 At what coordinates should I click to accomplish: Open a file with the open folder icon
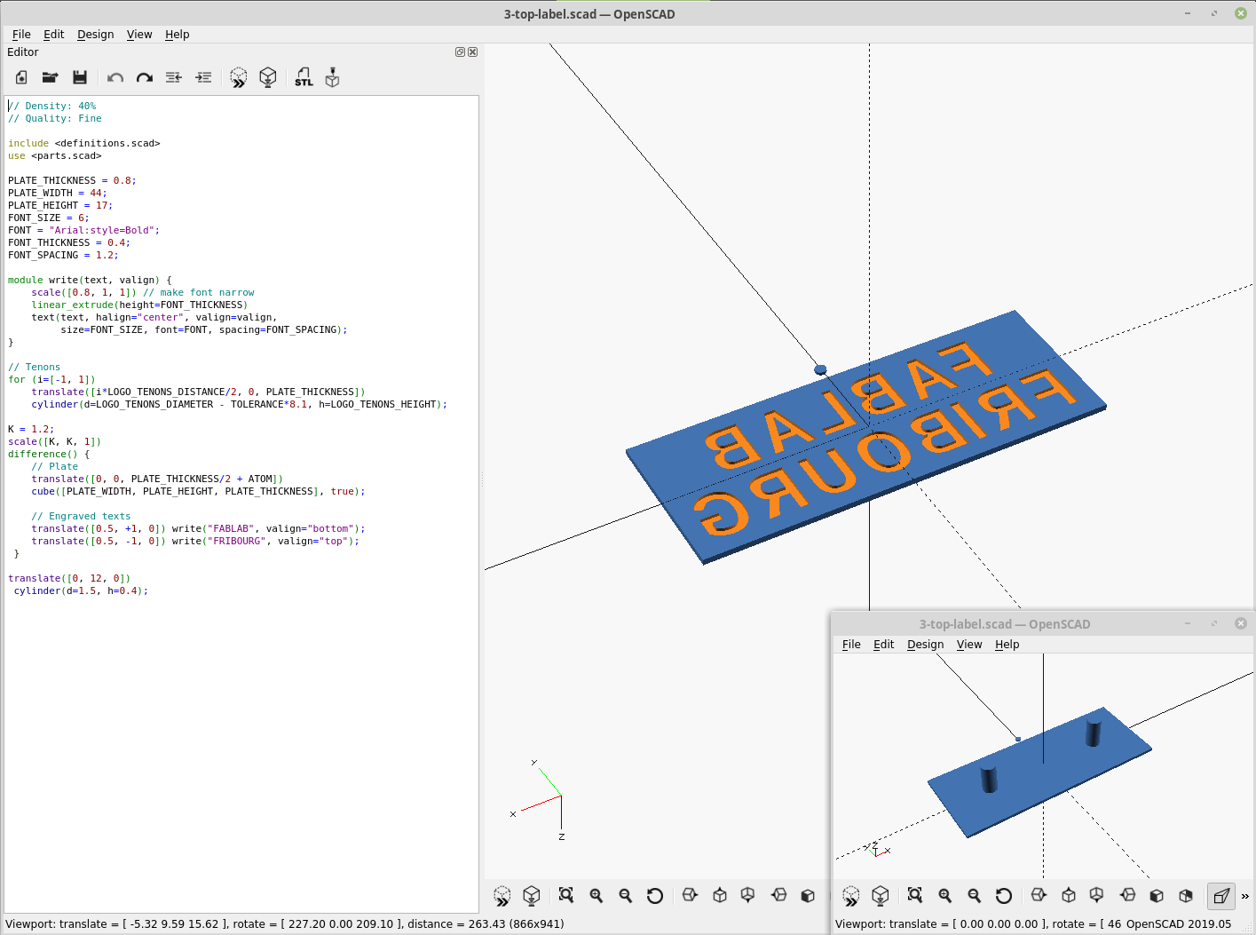tap(50, 77)
